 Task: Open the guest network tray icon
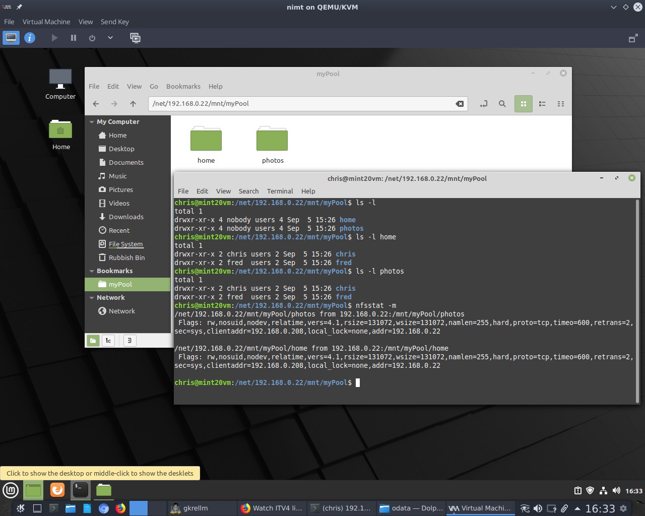click(x=603, y=490)
